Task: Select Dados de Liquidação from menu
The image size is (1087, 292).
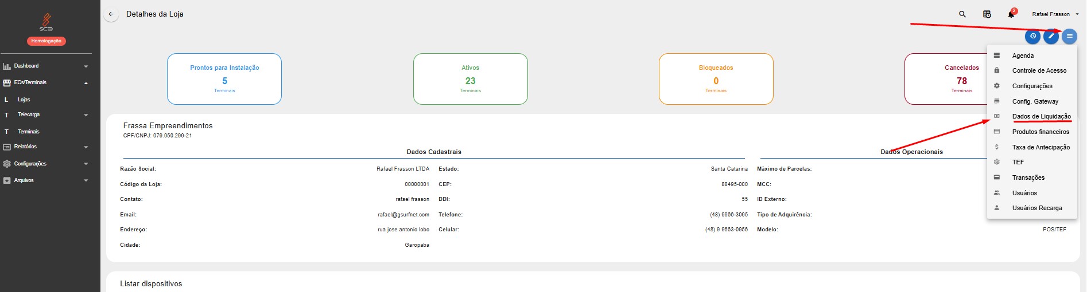Action: click(1041, 116)
